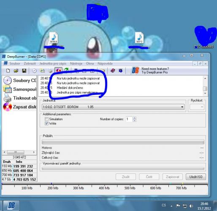The image size is (217, 211).
Task: Click the left panel scrollbar right arrow
Action: click(x=34, y=152)
